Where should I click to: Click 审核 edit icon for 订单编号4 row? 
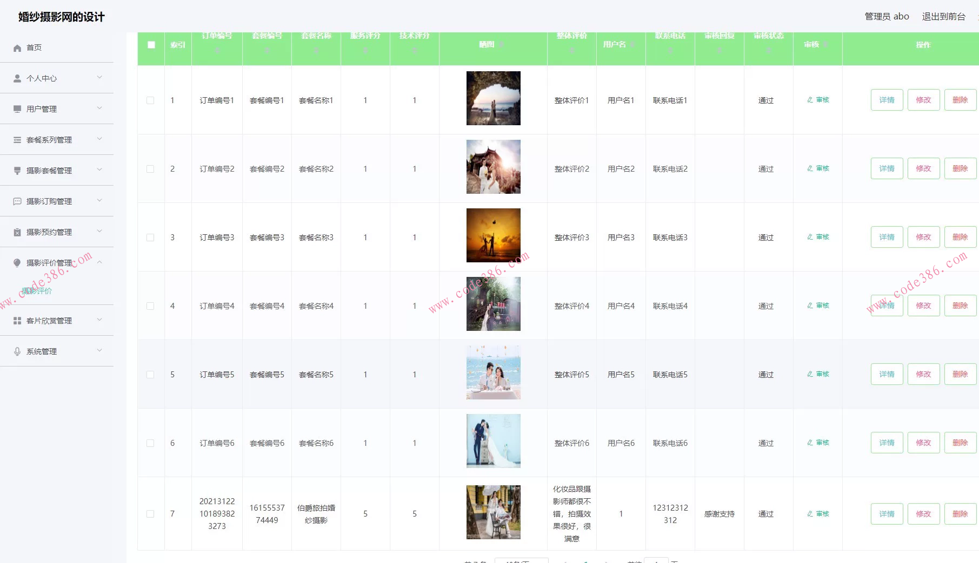coord(810,306)
